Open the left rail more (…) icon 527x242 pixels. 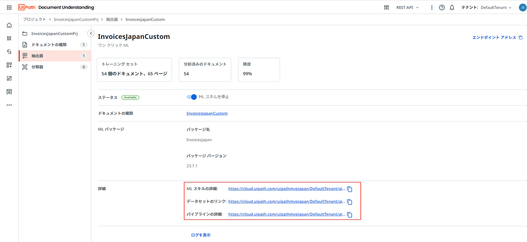pos(9,105)
